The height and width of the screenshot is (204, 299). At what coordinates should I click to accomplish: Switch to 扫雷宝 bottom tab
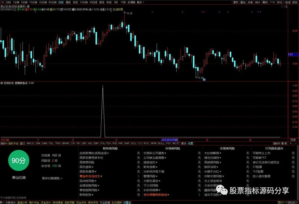(127, 202)
